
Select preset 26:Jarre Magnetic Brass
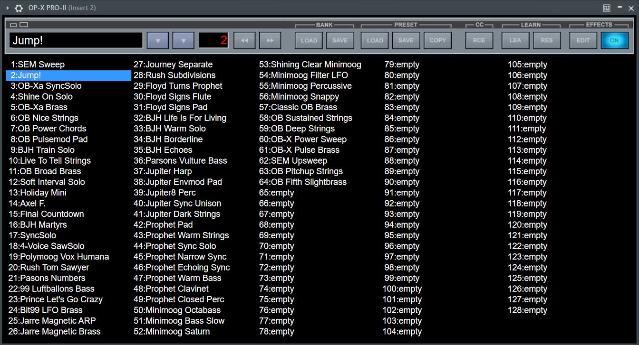click(54, 331)
